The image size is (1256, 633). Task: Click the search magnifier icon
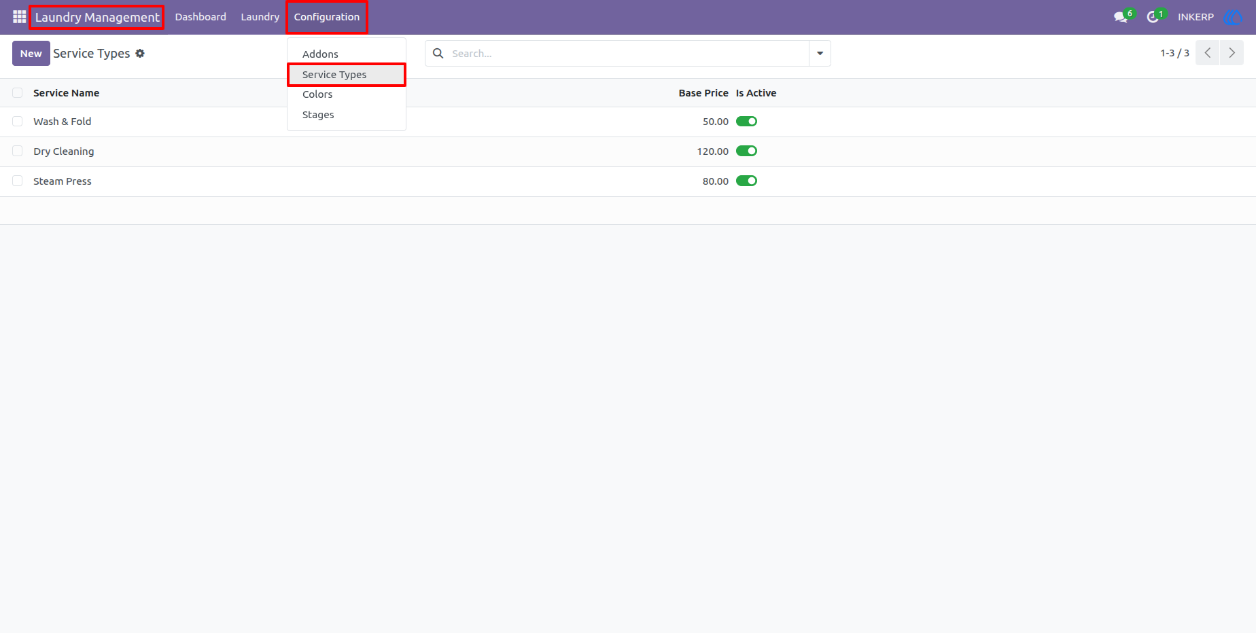(x=438, y=53)
